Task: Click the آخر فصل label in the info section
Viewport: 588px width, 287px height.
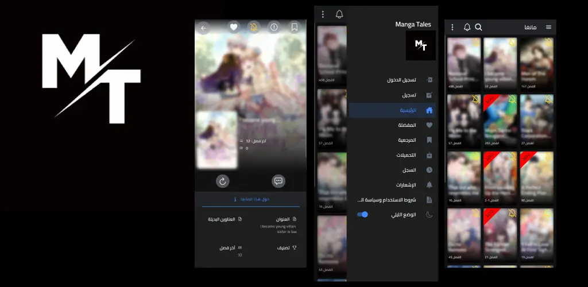Action: coord(227,247)
